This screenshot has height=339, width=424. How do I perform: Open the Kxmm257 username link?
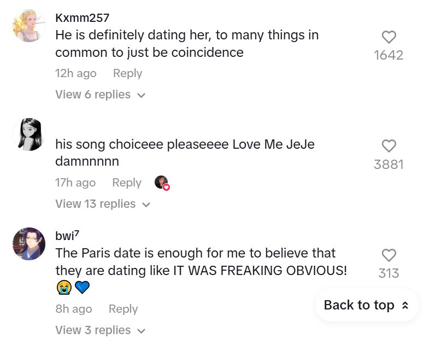83,17
